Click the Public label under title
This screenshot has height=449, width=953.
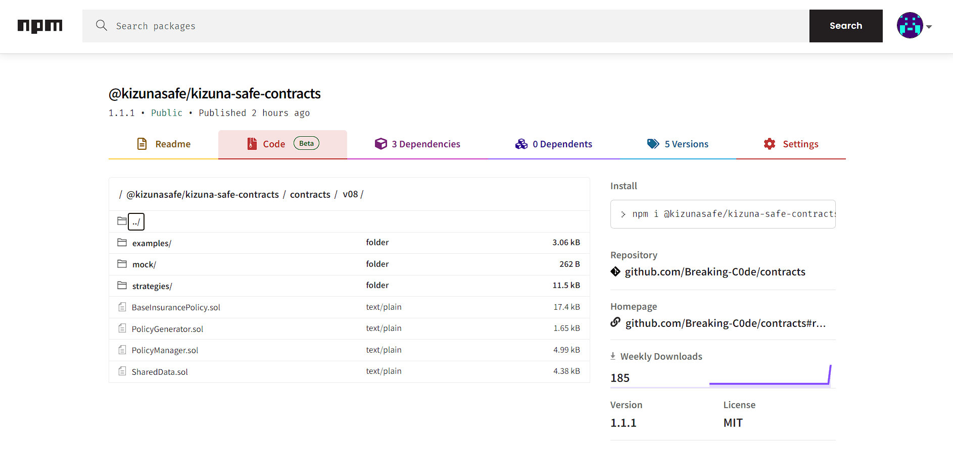point(167,113)
